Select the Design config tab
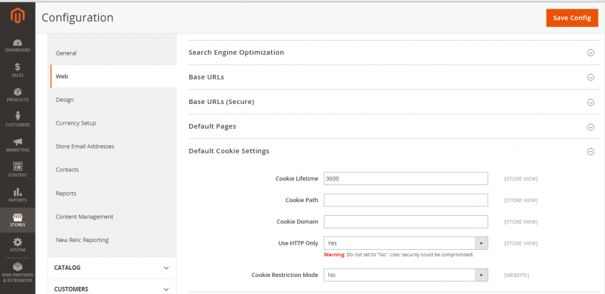The image size is (605, 294). coord(113,100)
